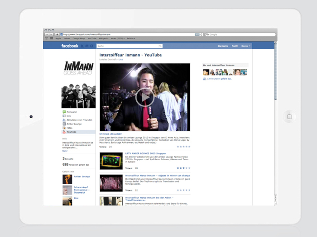Click the RSS badge in address bar
The height and width of the screenshot is (237, 317).
click(x=197, y=34)
